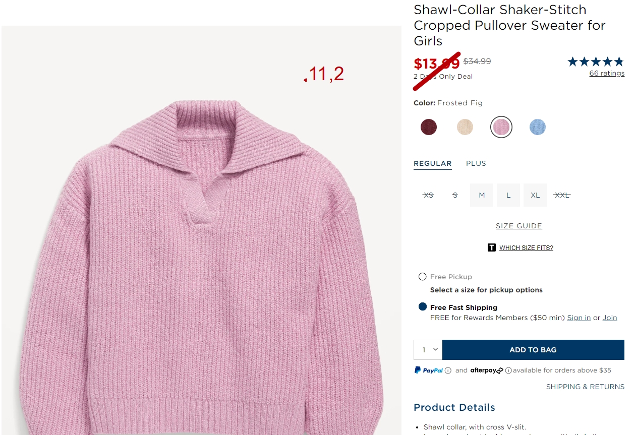
Task: Click the Afterpay info icon
Action: click(x=508, y=370)
